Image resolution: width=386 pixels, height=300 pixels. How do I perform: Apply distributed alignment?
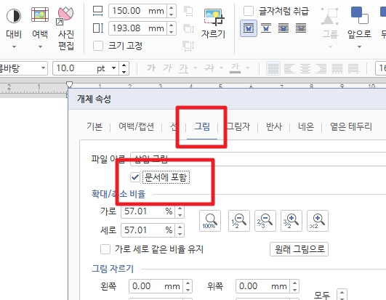point(337,68)
